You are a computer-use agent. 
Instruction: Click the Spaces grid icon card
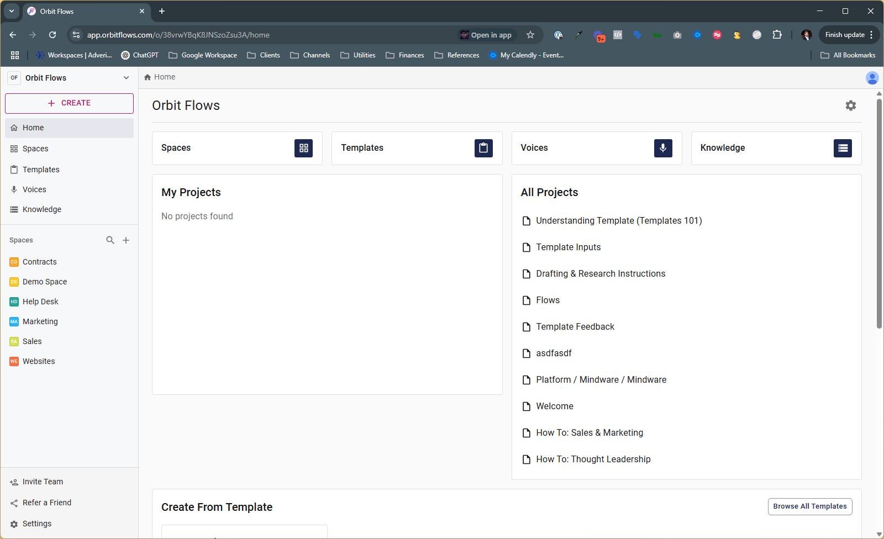pos(303,148)
